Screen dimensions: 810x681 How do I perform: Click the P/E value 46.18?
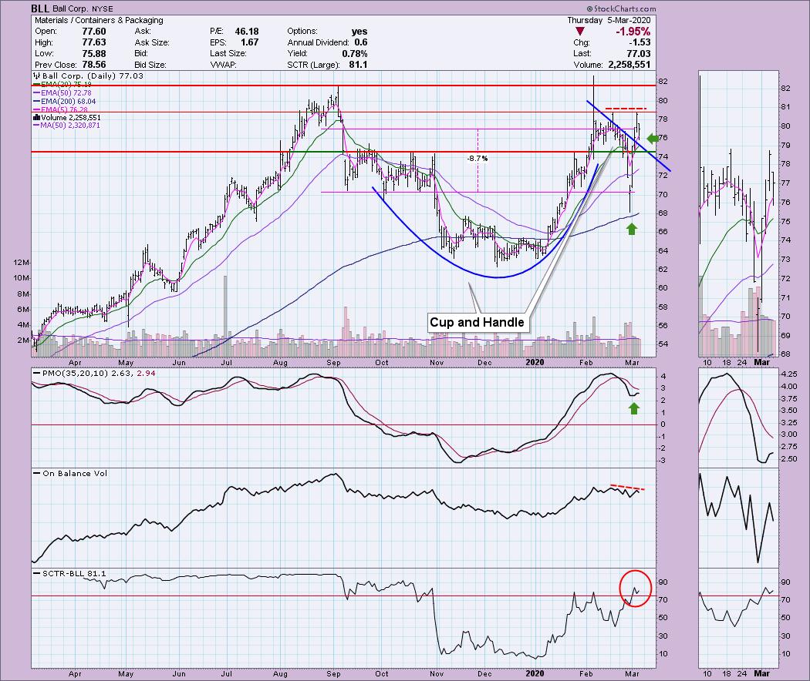click(247, 32)
